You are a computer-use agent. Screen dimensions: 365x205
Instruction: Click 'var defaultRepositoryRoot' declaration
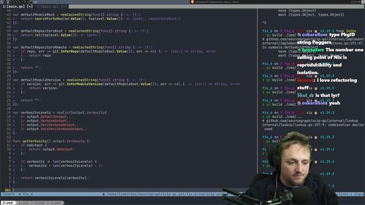point(38,31)
